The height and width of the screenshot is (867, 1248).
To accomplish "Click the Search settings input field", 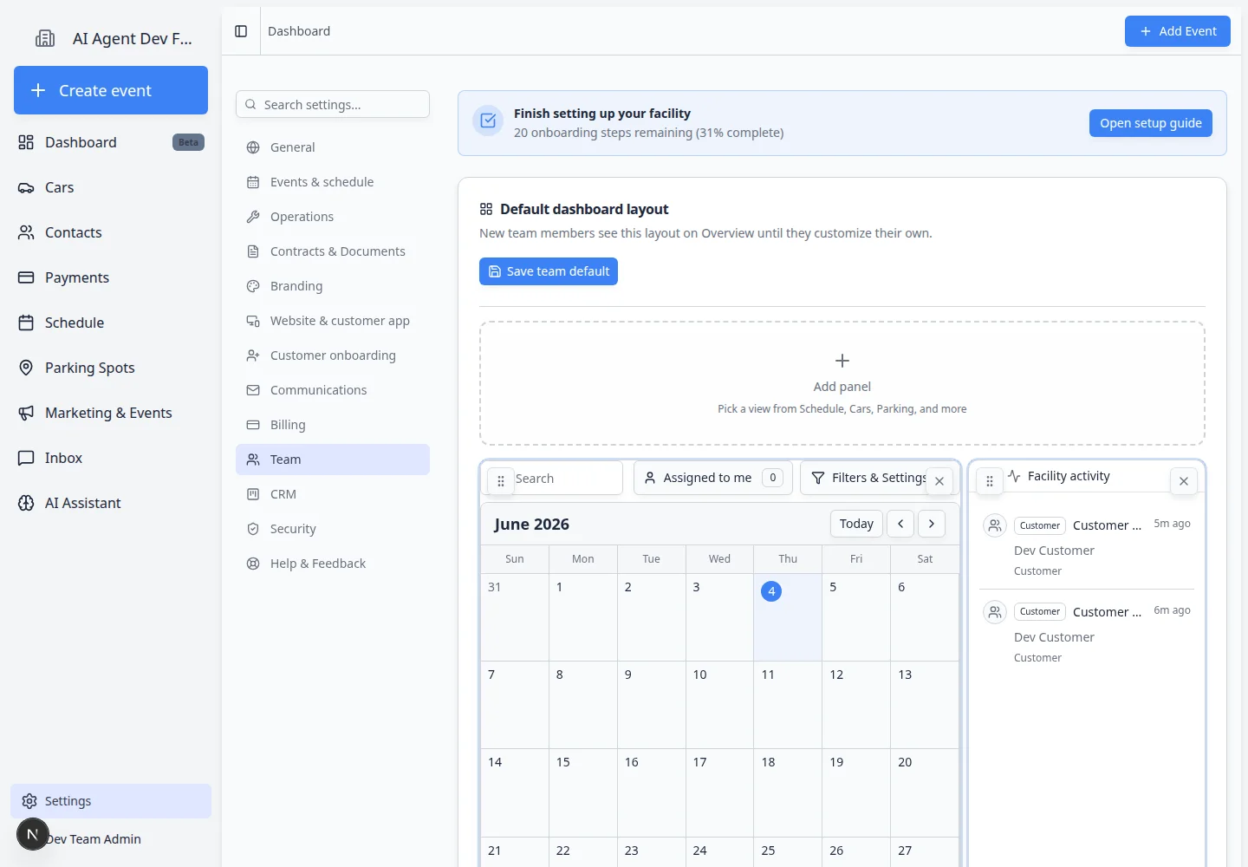I will pyautogui.click(x=333, y=104).
